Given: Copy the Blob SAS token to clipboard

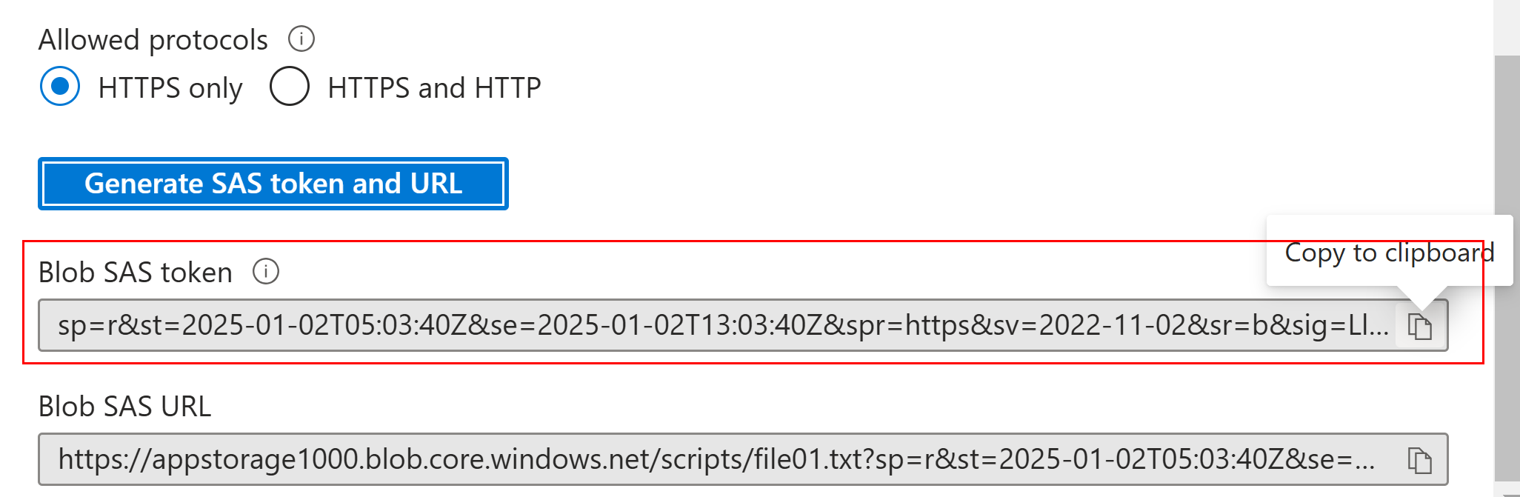Looking at the screenshot, I should [1419, 326].
